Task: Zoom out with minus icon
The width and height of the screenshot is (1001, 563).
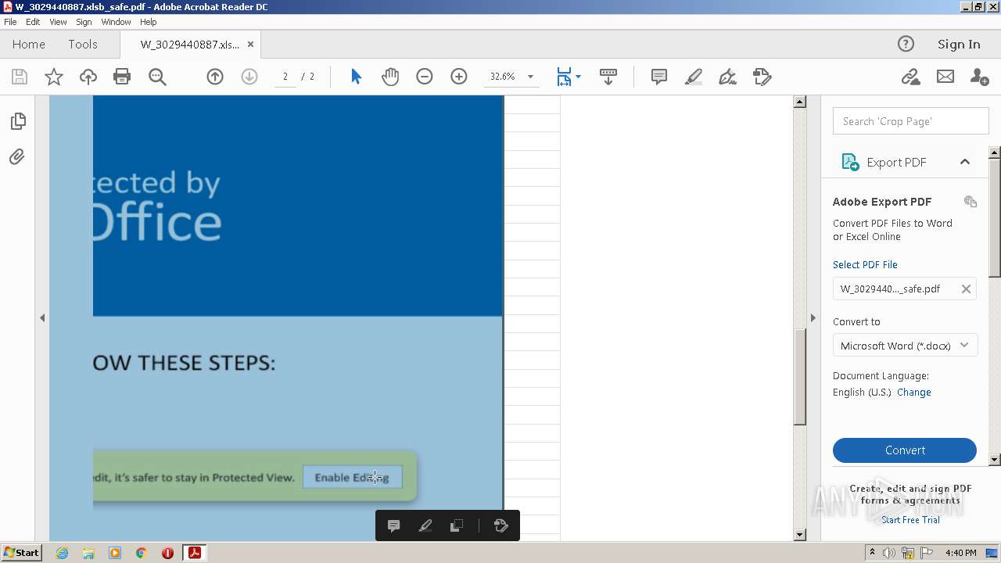Action: pos(425,77)
